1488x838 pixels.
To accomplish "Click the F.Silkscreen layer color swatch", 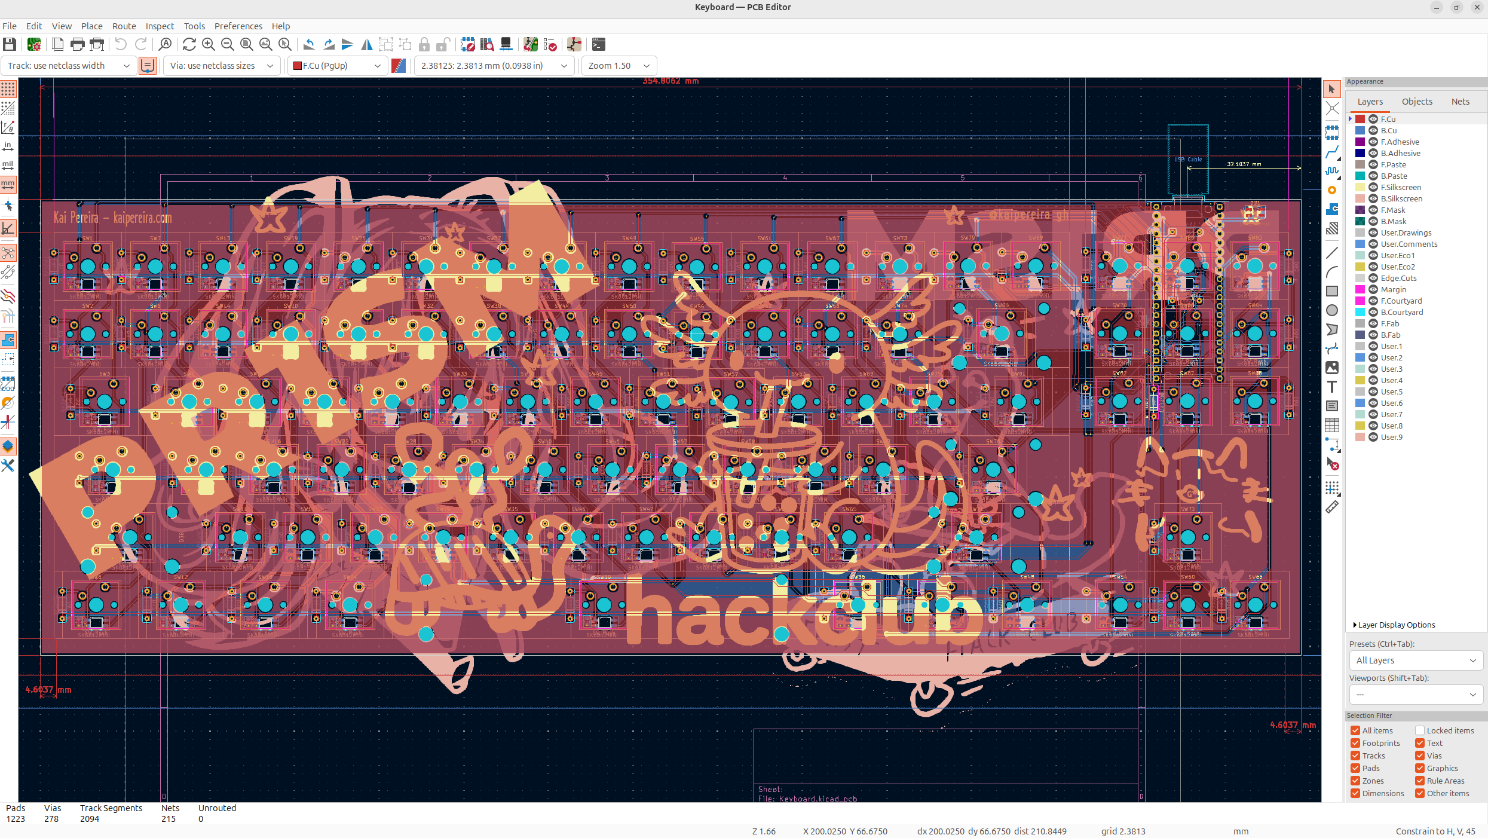I will (x=1360, y=187).
